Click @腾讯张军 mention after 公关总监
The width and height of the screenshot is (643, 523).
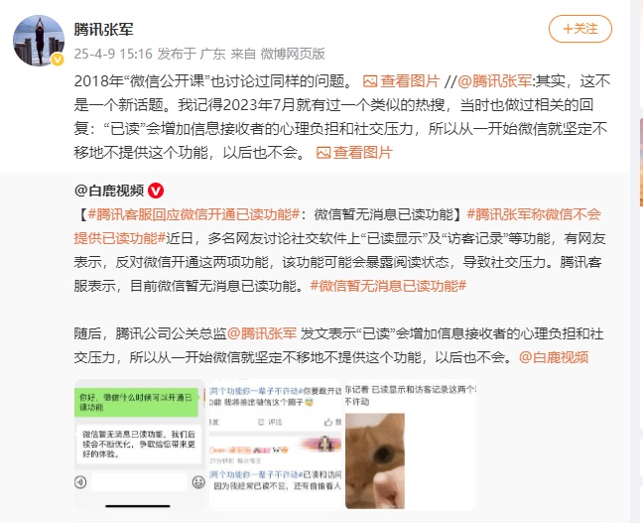[x=262, y=333]
